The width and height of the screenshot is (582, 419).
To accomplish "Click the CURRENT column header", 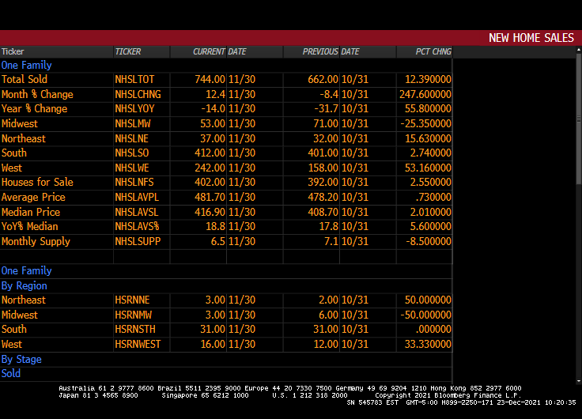I will (209, 52).
